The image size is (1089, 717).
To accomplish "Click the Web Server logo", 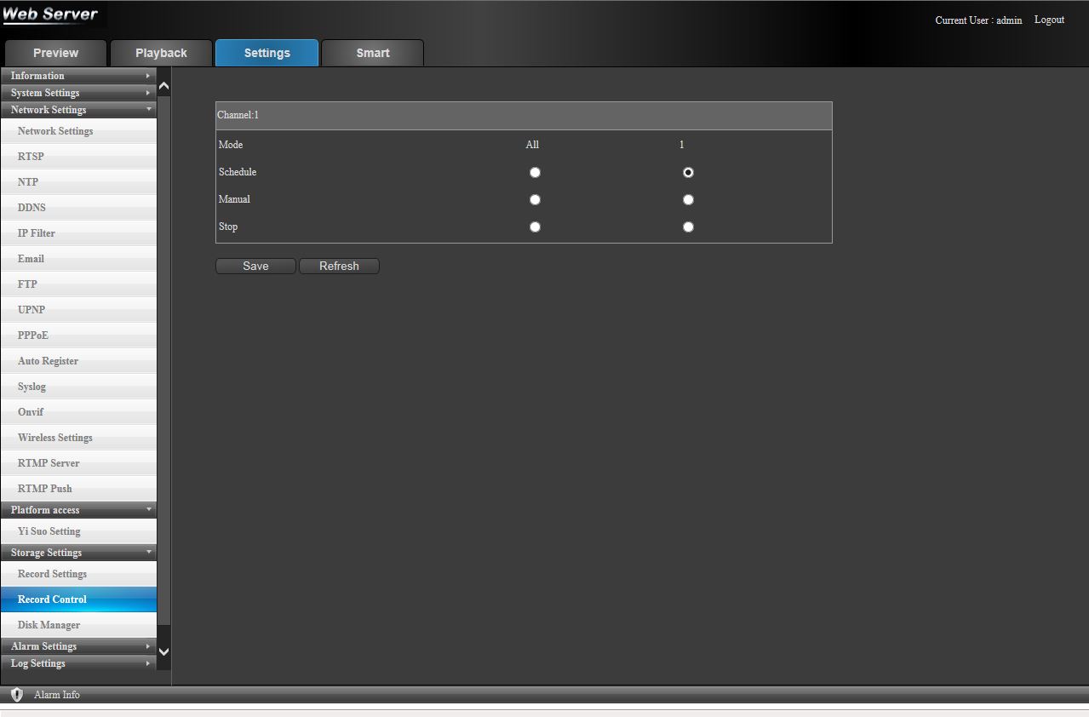I will [x=51, y=15].
